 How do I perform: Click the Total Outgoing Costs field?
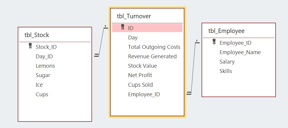click(154, 47)
